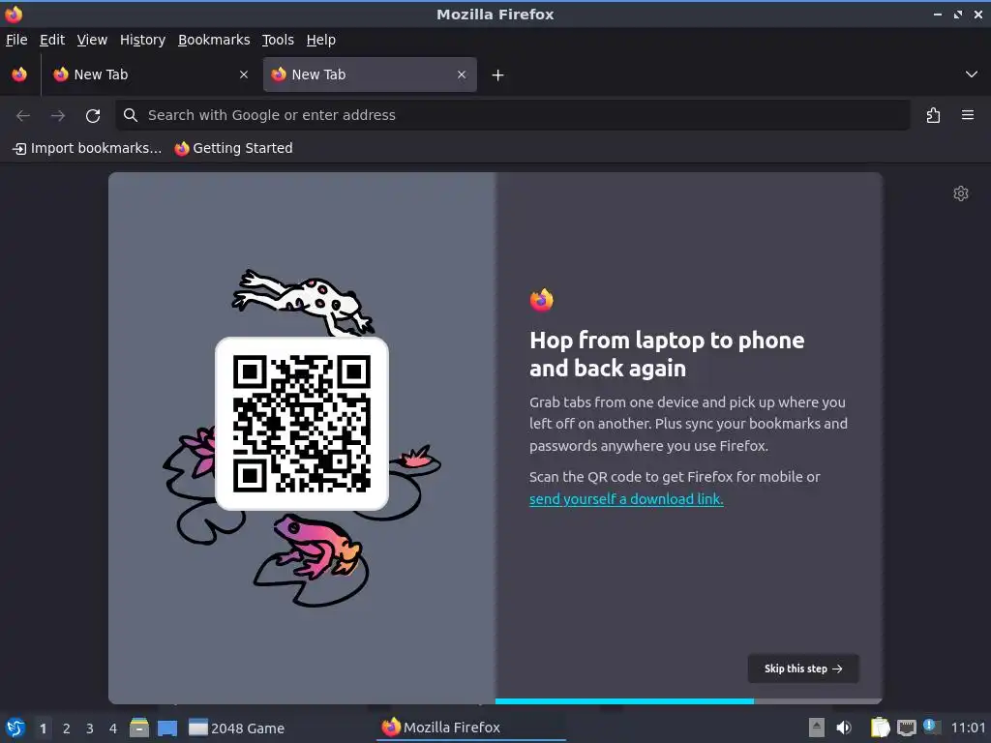Open the Bookmarks menu

point(214,40)
